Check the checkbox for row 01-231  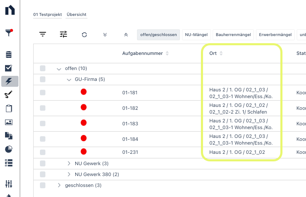click(x=42, y=152)
